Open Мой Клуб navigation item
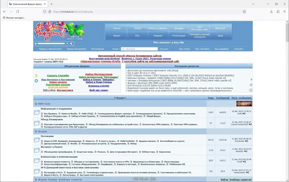Viewport: 289px width, 182px height. coord(220,28)
